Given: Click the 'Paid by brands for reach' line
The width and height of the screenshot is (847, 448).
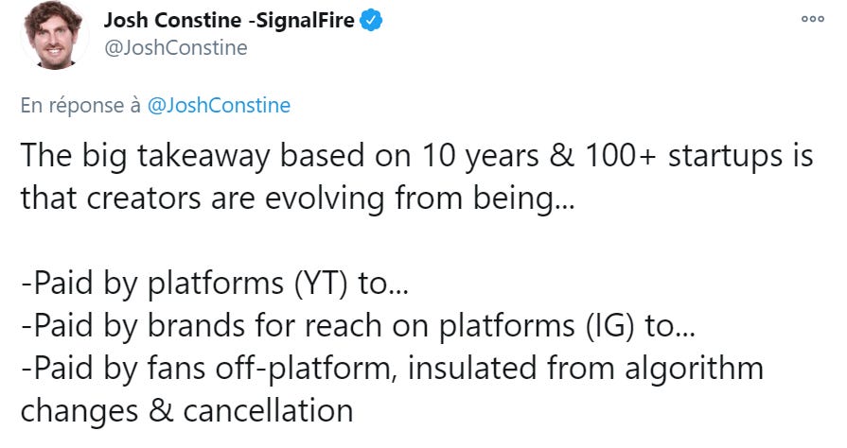Looking at the screenshot, I should (358, 325).
